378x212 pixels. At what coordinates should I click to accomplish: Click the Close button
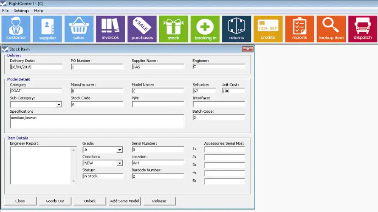[20, 201]
